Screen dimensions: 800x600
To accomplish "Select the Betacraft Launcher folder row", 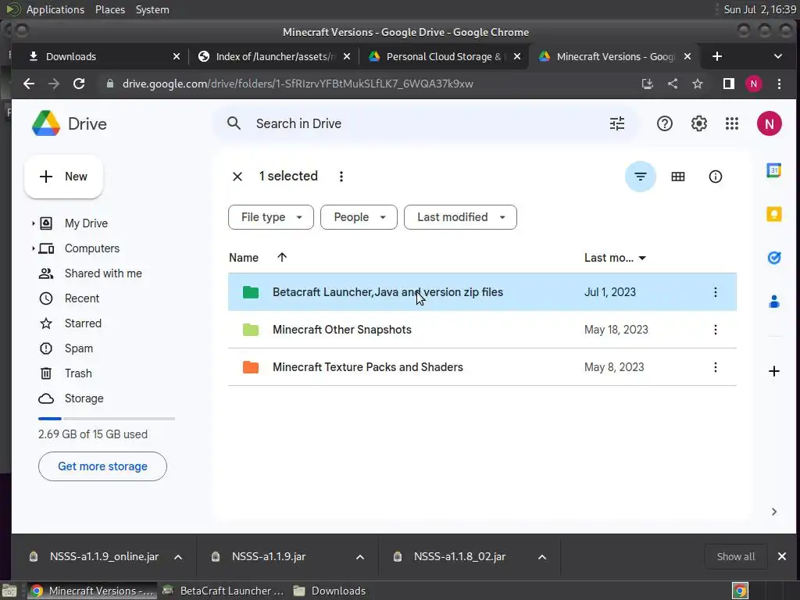I will point(482,292).
